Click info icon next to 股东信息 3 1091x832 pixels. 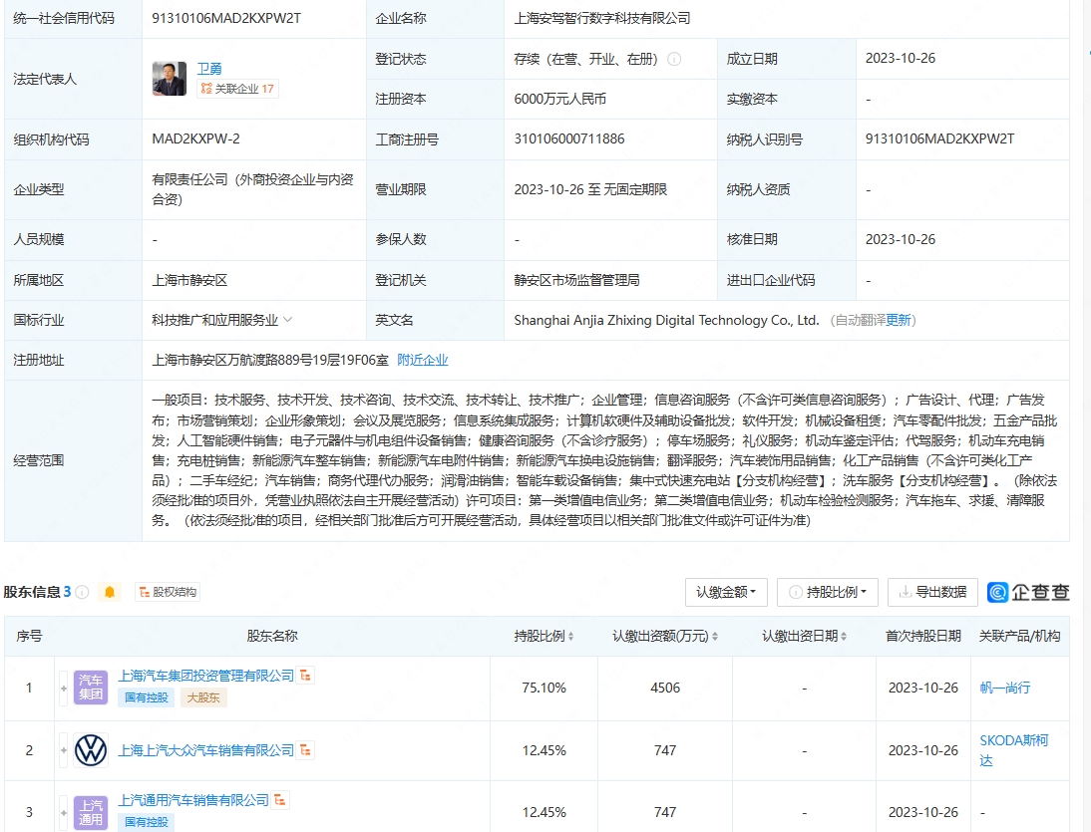coord(82,592)
